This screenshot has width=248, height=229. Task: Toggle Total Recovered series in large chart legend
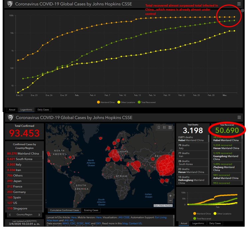[147, 102]
